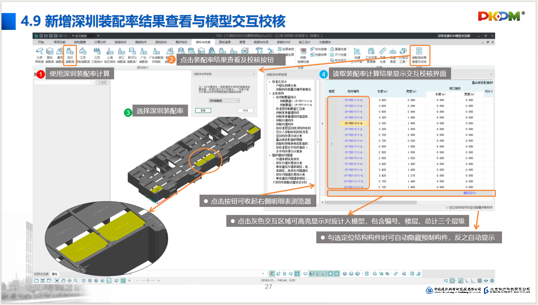538x305 pixels.
Task: Select 水平构件得分计算表 in the tree
Action: click(x=289, y=151)
